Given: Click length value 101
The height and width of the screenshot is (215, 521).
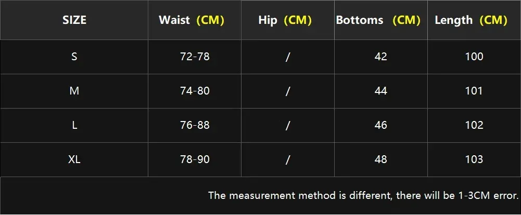Looking at the screenshot, I should (x=474, y=91).
